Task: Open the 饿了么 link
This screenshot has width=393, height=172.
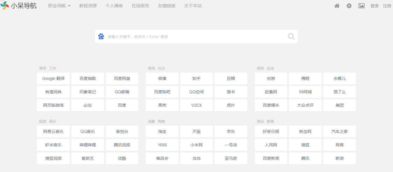Action: (340, 92)
